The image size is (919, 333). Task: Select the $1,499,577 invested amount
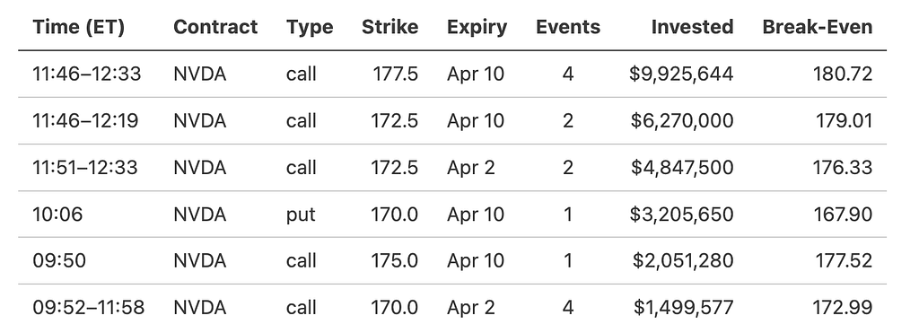683,308
